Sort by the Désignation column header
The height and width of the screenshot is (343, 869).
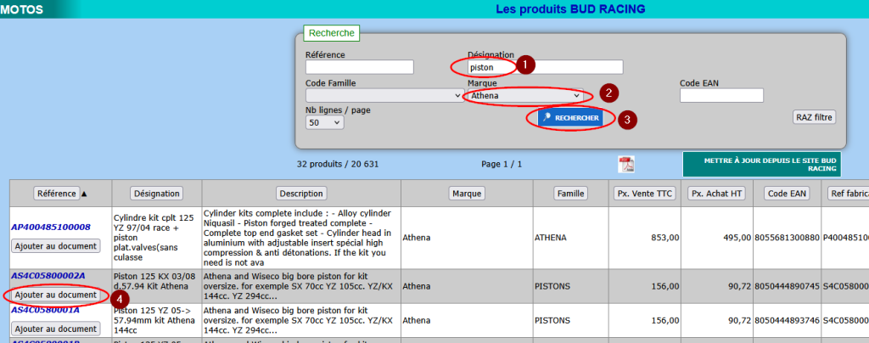click(x=156, y=194)
